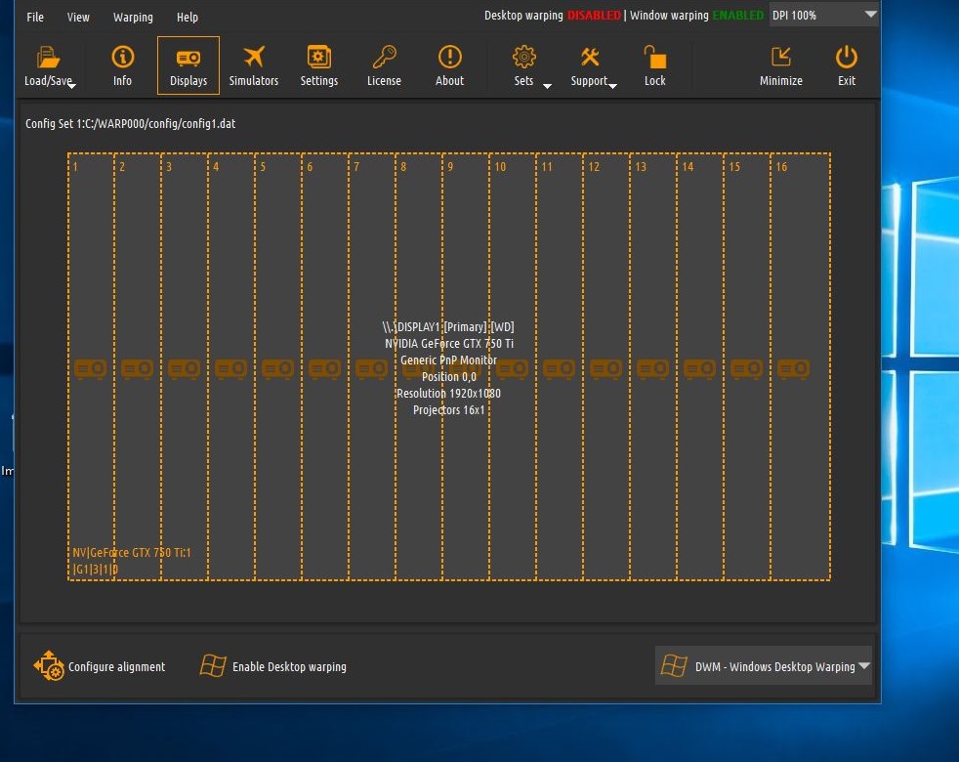The width and height of the screenshot is (959, 762).
Task: Click the Sets gear icon
Action: click(x=524, y=57)
